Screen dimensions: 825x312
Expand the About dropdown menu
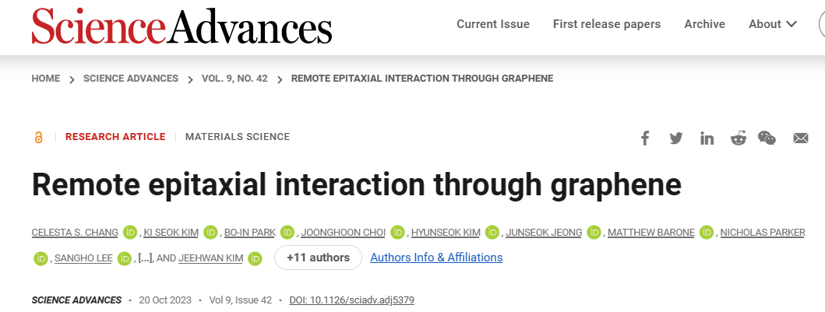coord(773,24)
